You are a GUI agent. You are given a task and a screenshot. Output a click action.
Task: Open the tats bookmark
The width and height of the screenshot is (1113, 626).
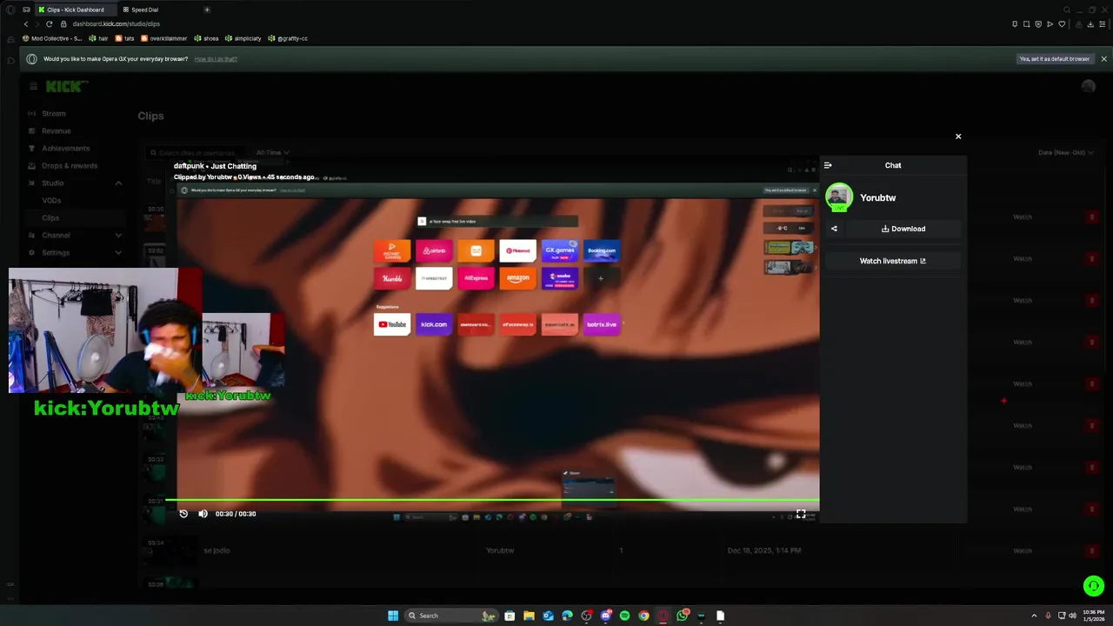124,38
